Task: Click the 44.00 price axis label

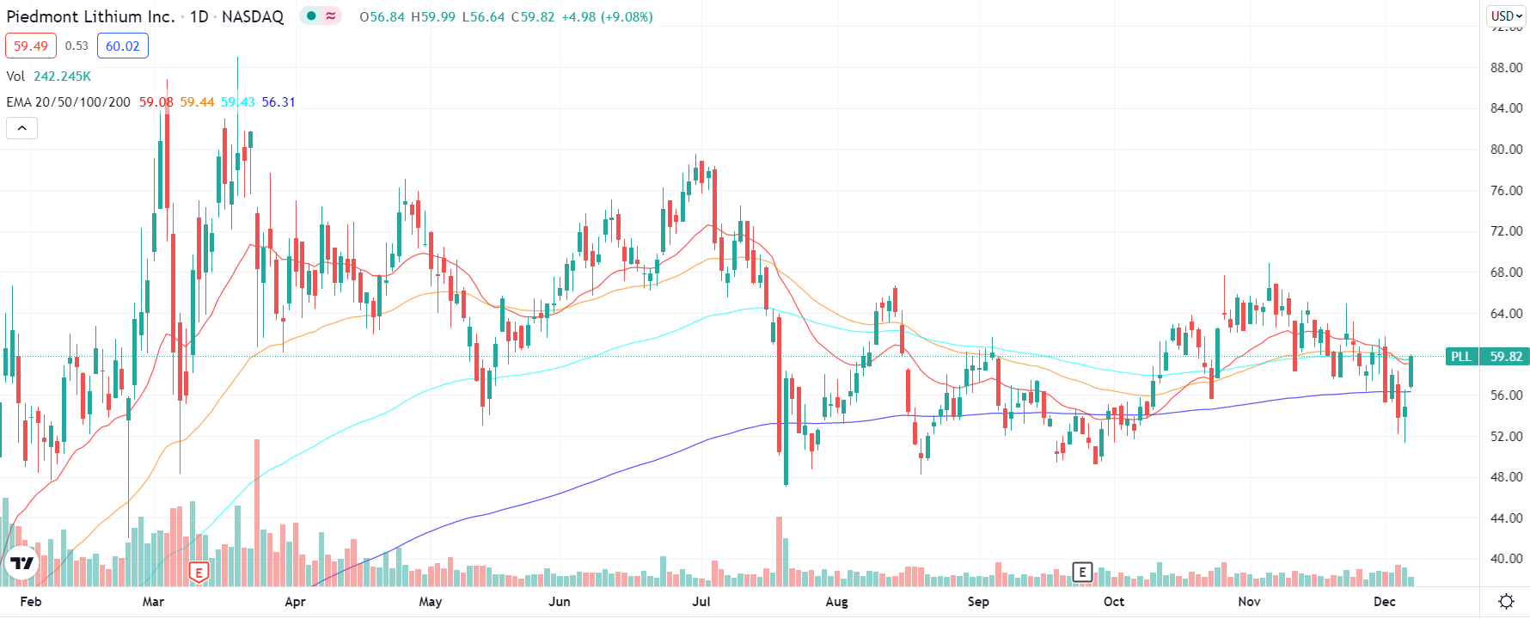Action: tap(1506, 518)
